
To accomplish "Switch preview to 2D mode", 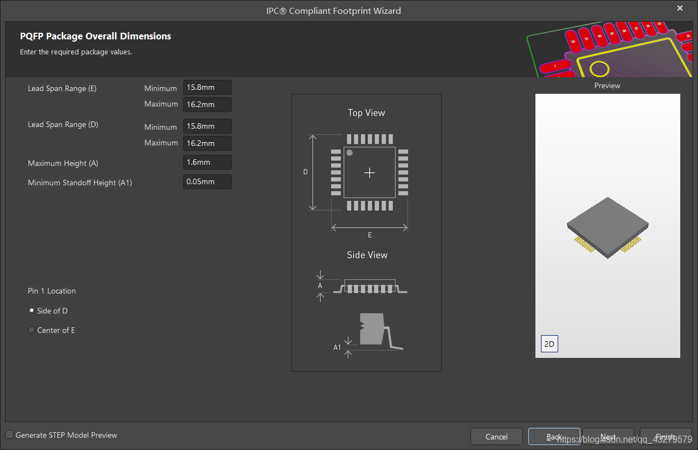I will (x=549, y=344).
